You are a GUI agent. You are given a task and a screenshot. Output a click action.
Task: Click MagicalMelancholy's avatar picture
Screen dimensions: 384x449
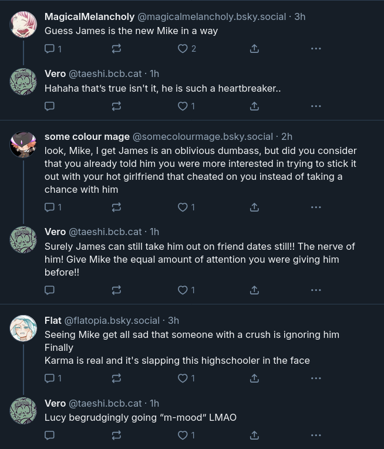tap(23, 24)
